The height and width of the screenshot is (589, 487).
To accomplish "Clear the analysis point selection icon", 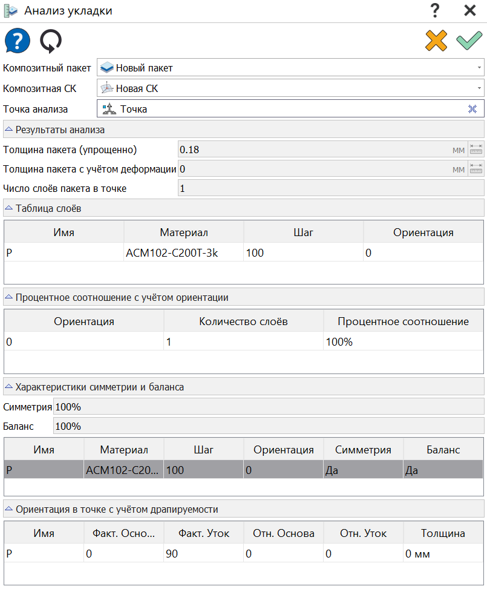I will click(472, 109).
